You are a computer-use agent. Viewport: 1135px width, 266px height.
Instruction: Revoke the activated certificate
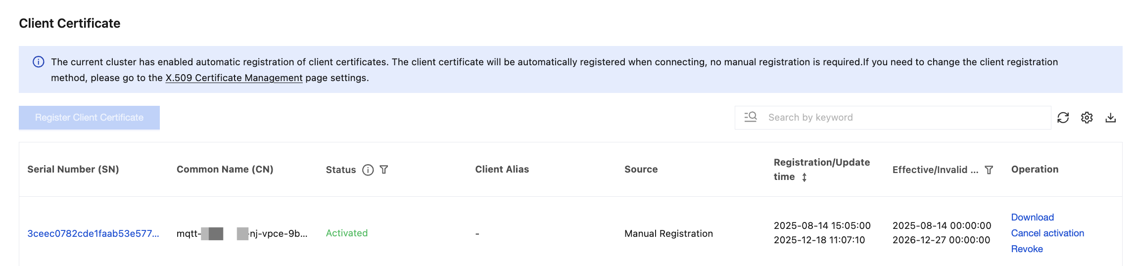[1027, 249]
